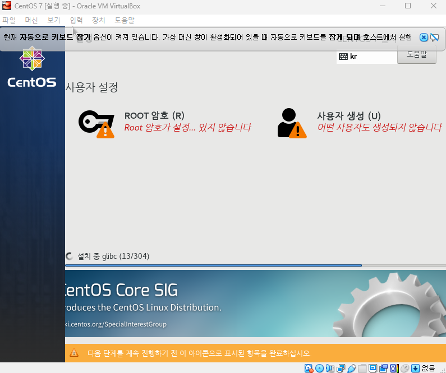446x373 pixels.
Task: Click the installation progress bar
Action: click(255, 265)
